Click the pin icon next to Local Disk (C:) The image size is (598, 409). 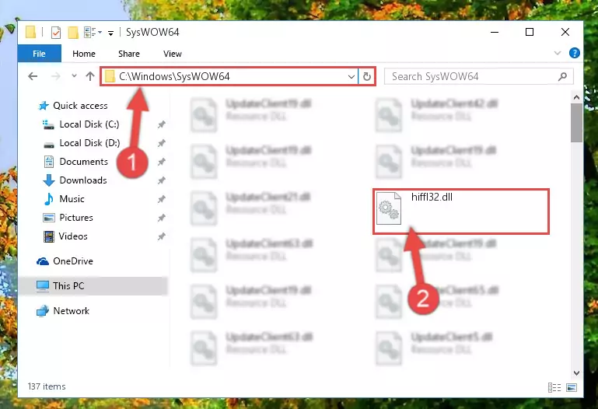162,124
